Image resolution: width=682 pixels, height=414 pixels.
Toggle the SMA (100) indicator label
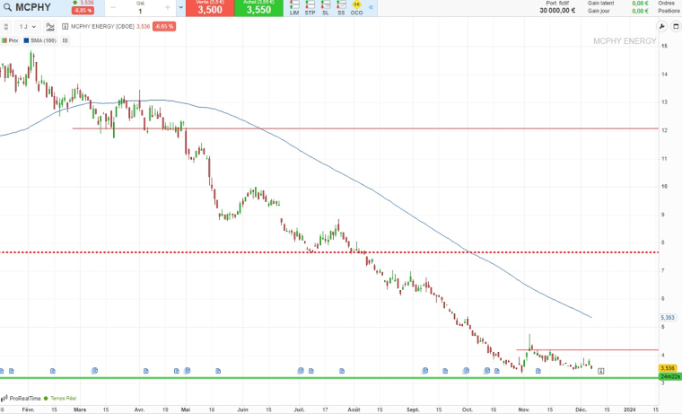(x=39, y=40)
